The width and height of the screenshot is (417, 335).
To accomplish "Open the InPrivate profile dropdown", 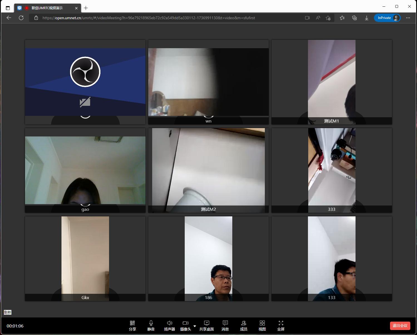I will coord(387,18).
